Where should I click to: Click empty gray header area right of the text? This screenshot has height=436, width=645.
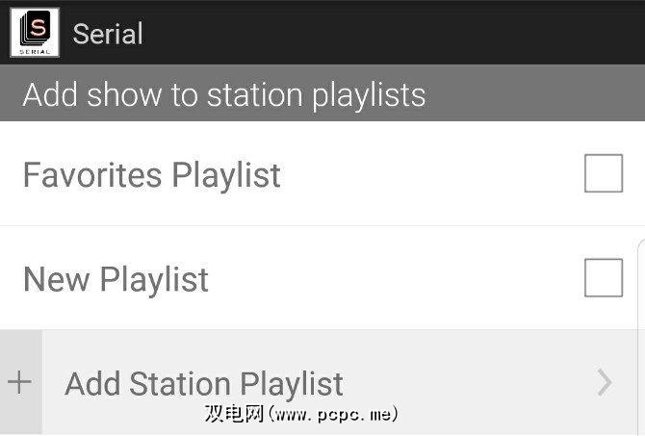pos(539,95)
